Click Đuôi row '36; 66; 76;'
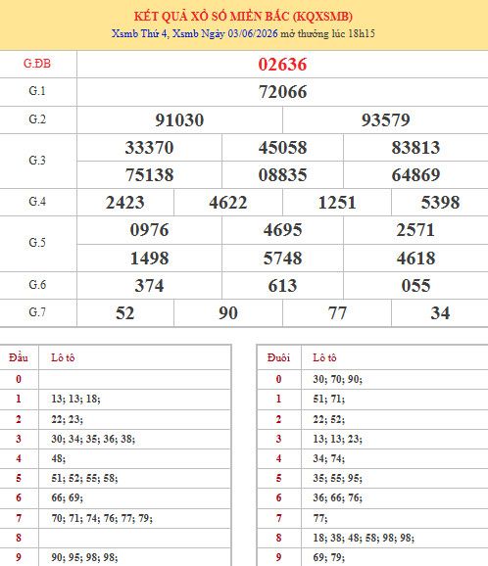The image size is (488, 566). (337, 497)
